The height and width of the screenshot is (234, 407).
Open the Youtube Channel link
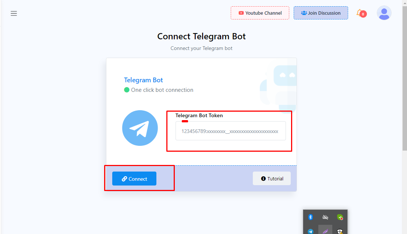pos(260,13)
